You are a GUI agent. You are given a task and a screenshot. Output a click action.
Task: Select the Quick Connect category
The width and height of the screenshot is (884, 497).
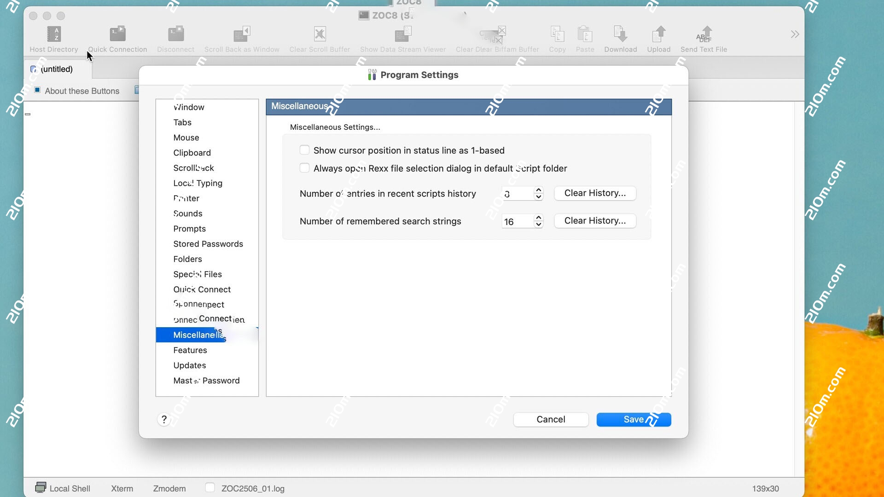[207, 289]
